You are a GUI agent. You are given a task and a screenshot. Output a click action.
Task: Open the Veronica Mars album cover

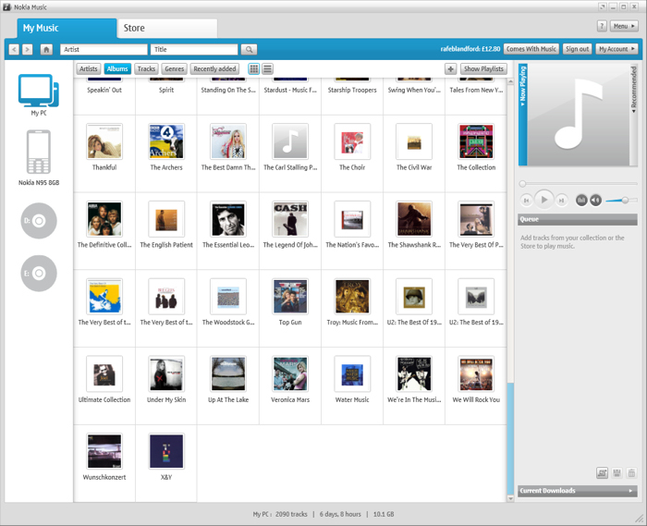(x=290, y=373)
